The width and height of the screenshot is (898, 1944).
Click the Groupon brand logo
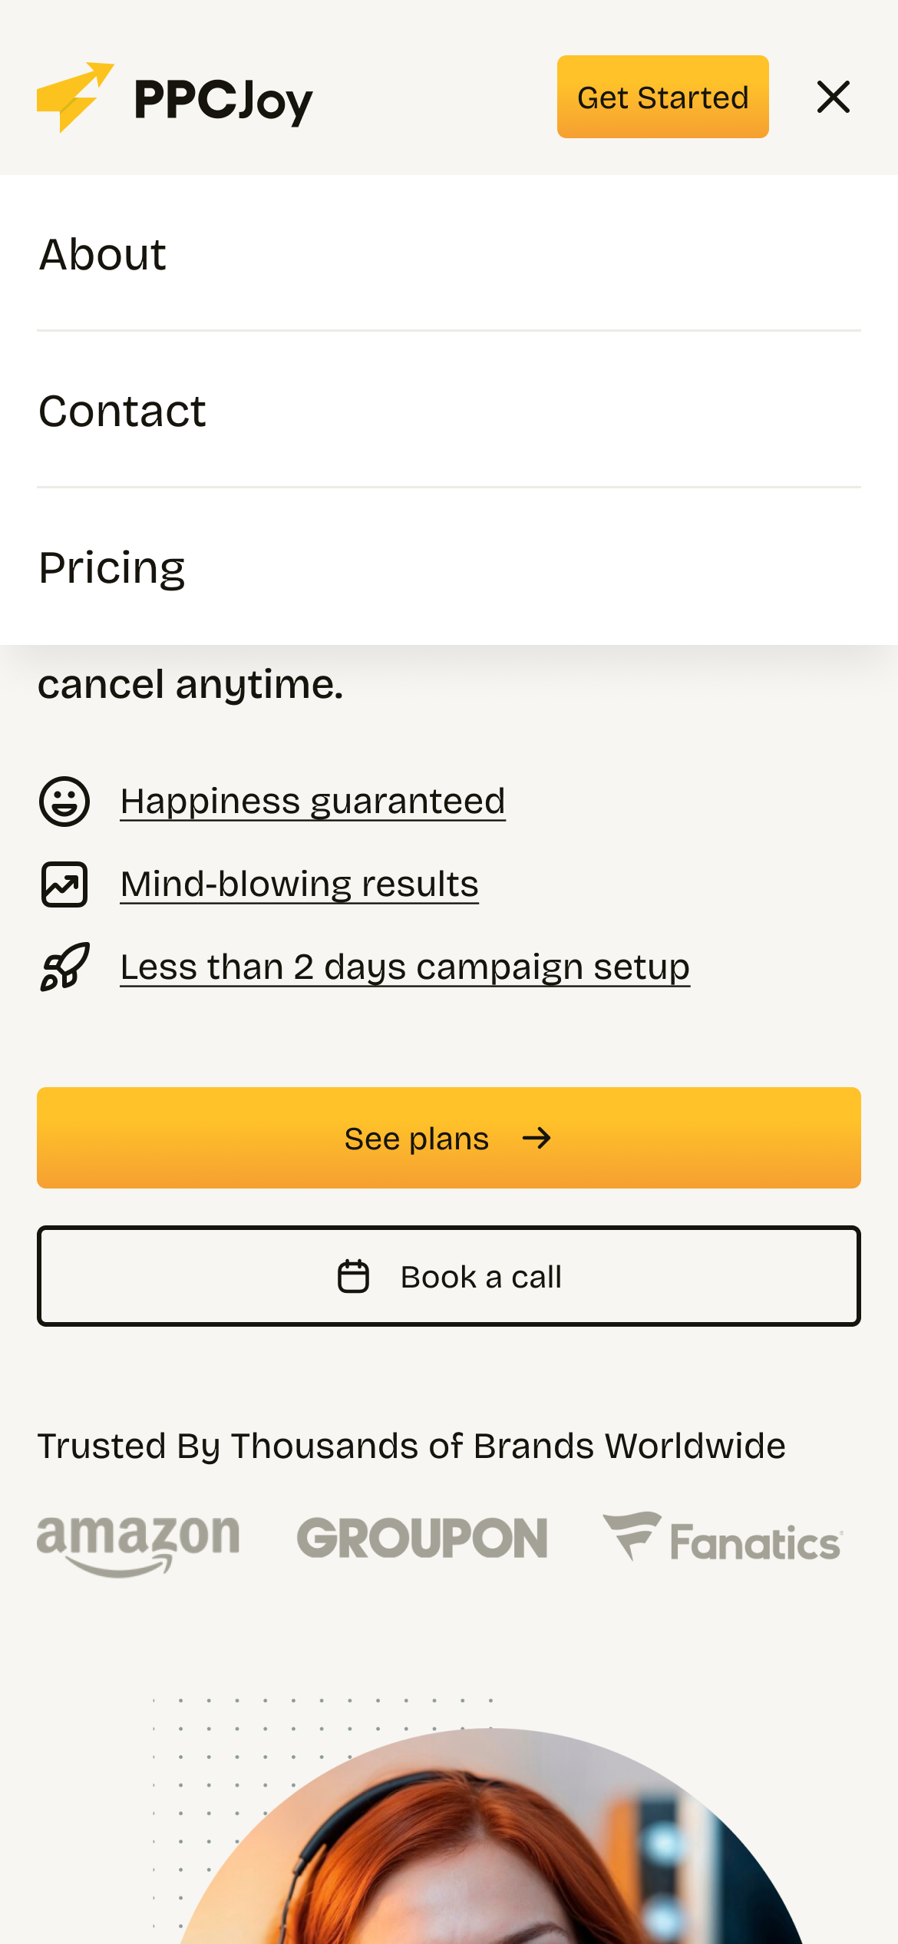[422, 1539]
